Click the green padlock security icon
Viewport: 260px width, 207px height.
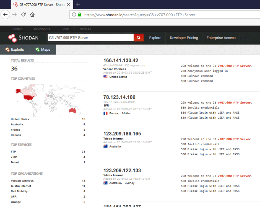(80, 15)
